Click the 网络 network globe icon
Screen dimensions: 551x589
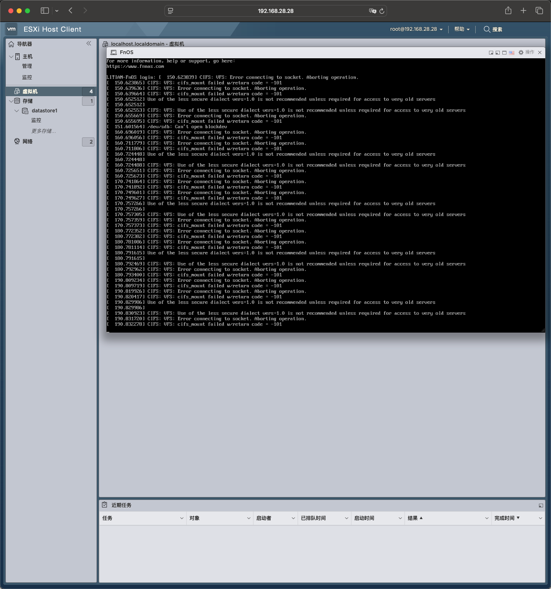click(x=17, y=142)
